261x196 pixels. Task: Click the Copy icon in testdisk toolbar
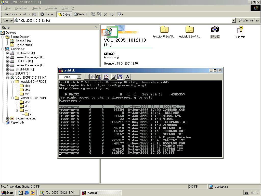point(93,77)
